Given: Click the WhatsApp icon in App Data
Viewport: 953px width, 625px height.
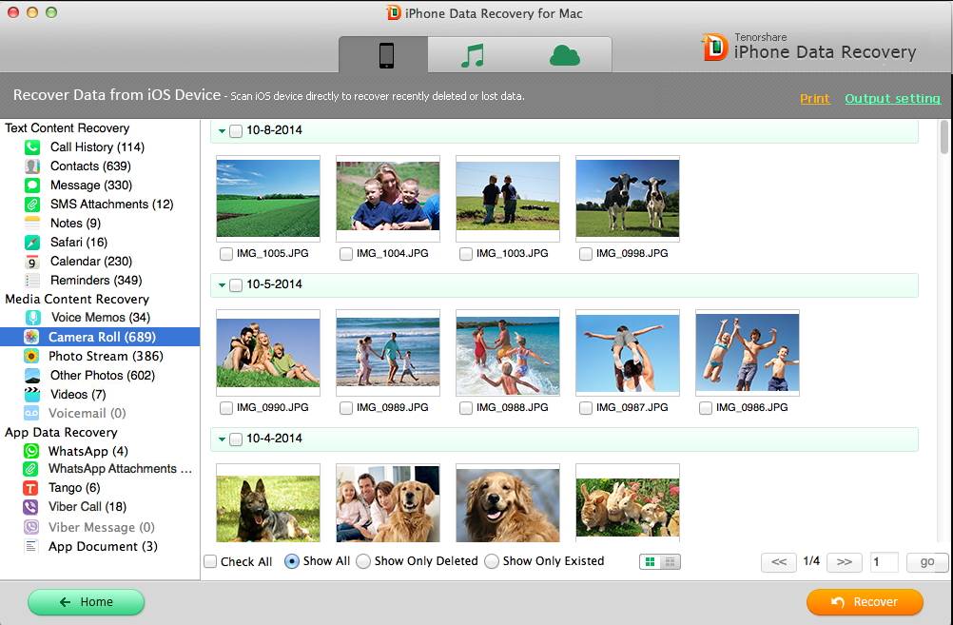Looking at the screenshot, I should click(x=31, y=451).
